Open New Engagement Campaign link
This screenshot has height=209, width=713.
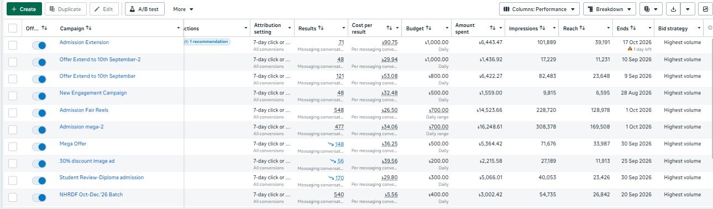click(93, 93)
